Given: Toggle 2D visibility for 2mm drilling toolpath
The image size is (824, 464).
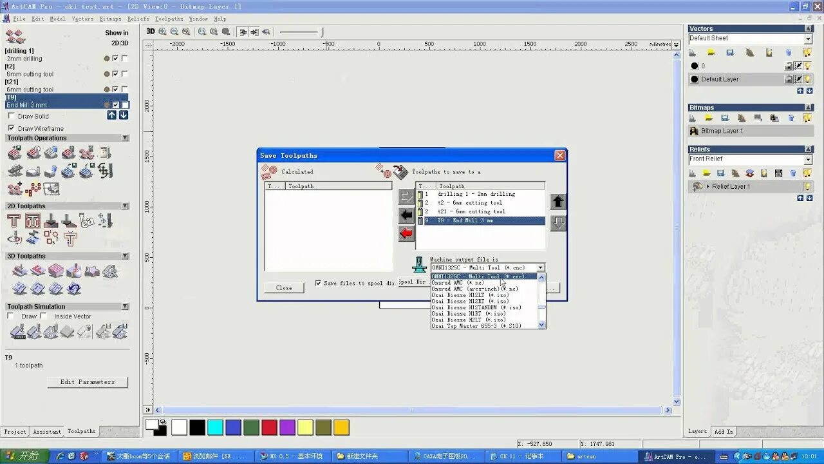Looking at the screenshot, I should [115, 59].
